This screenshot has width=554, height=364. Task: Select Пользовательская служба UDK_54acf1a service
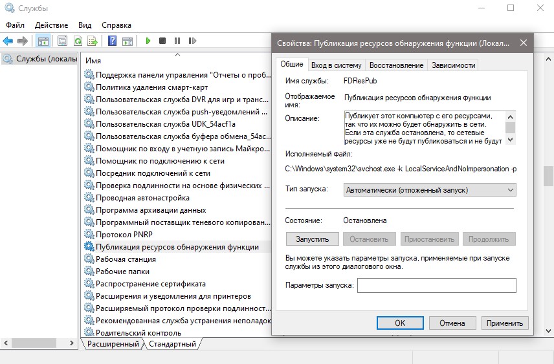pos(166,124)
